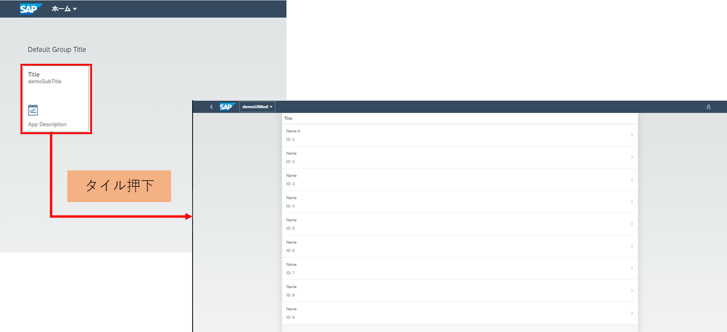Open the ホーム dropdown menu

point(64,9)
